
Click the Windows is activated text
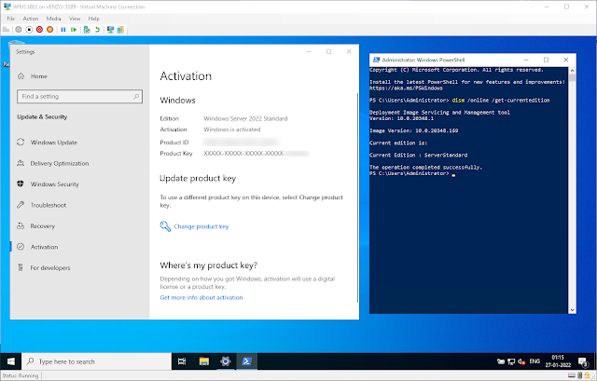click(232, 129)
